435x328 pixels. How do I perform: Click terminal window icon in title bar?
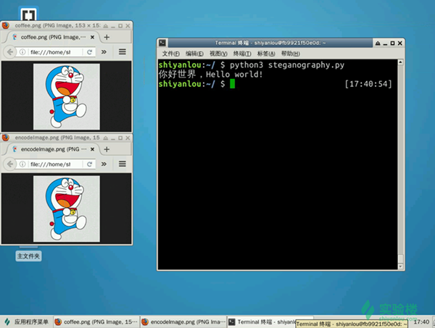pos(162,43)
